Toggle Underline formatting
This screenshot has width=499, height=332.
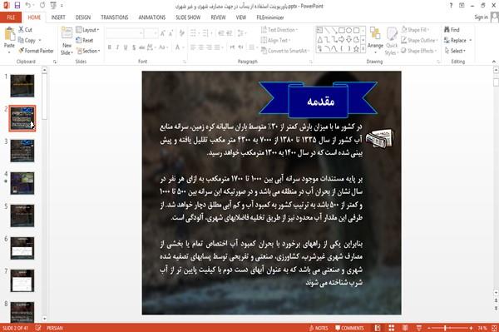point(126,47)
